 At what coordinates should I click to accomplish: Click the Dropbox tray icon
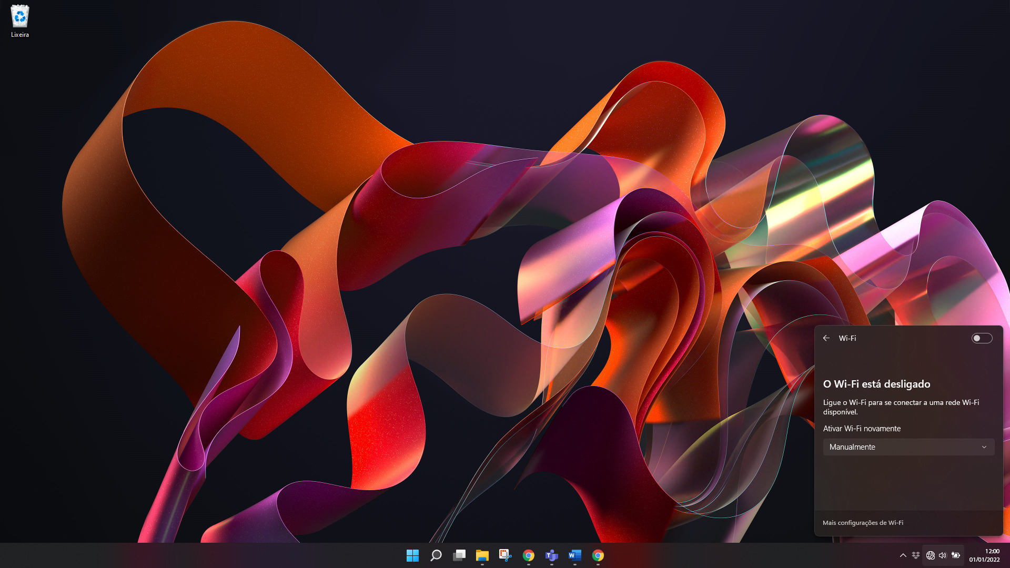click(916, 555)
